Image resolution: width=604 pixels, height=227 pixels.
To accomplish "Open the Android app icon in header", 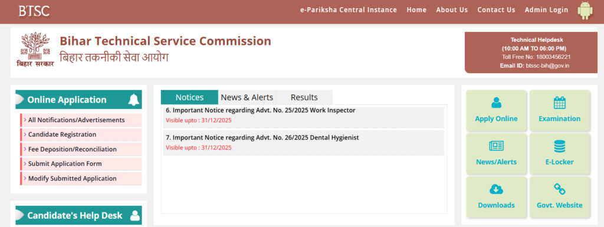I will pos(585,10).
